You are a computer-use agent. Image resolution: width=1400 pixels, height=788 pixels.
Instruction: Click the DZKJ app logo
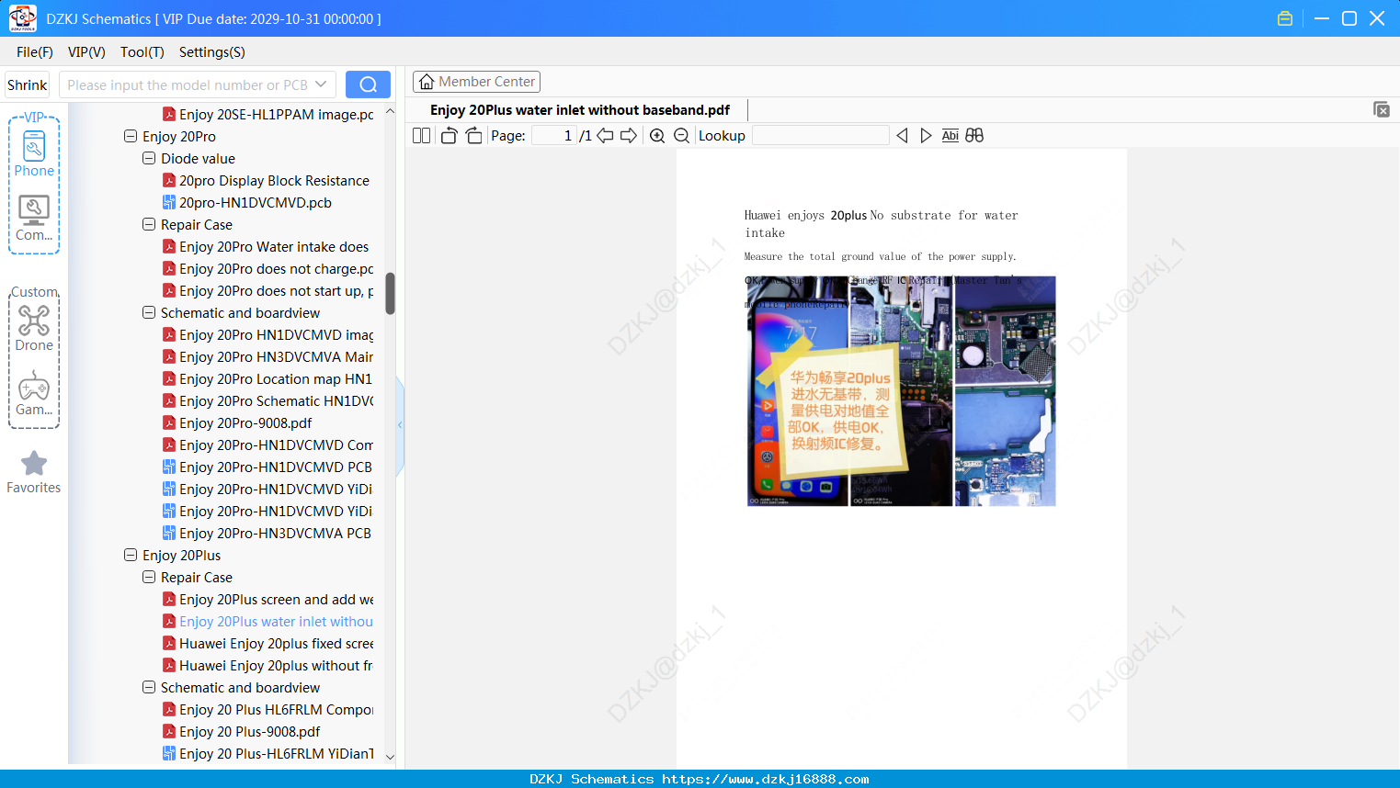22,18
